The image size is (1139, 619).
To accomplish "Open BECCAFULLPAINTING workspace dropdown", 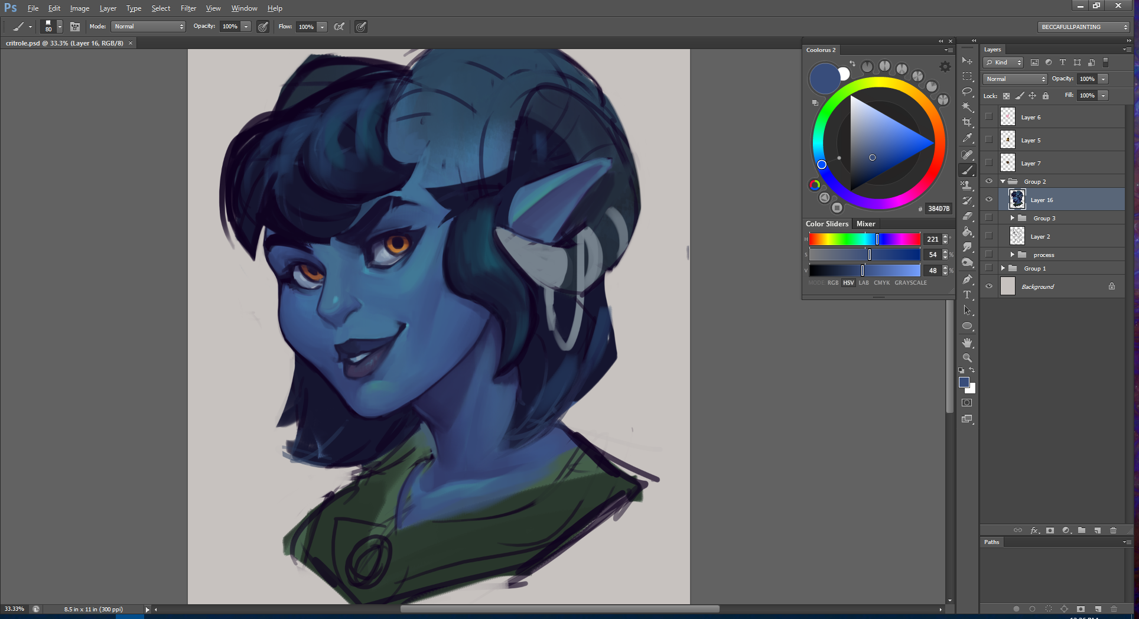I will pyautogui.click(x=1084, y=27).
